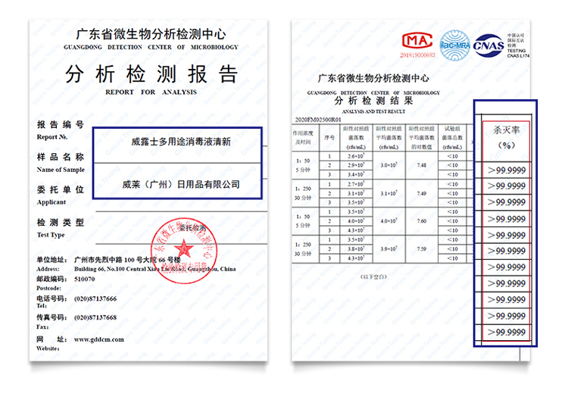The height and width of the screenshot is (397, 568).
Task: Click the 传真号码 label
Action: [51, 317]
